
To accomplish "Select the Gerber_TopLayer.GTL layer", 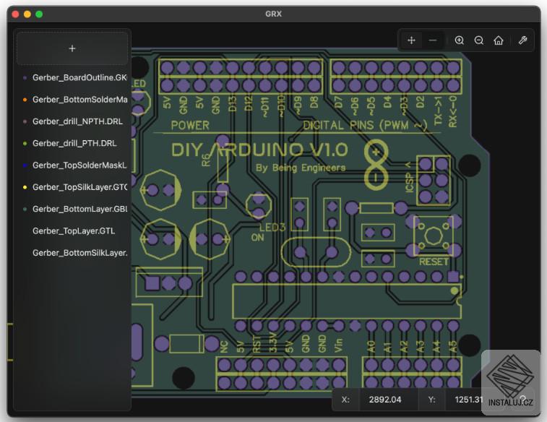I will (x=72, y=231).
